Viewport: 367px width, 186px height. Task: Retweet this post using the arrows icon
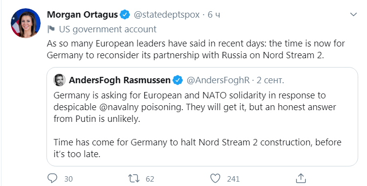[134, 179]
